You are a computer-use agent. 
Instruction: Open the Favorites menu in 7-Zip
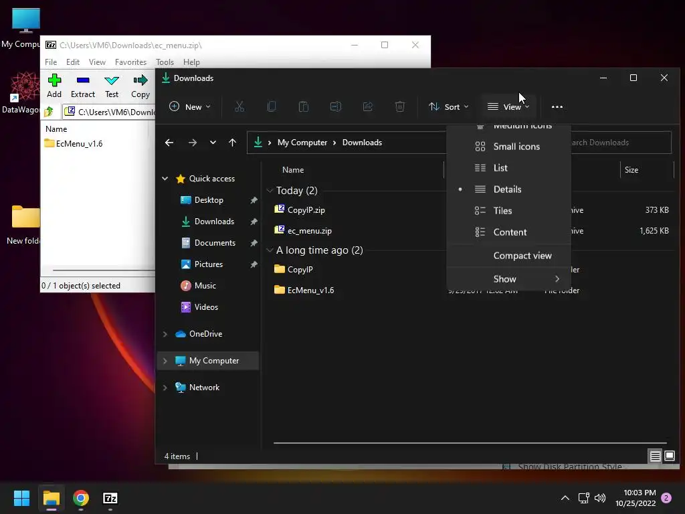130,62
